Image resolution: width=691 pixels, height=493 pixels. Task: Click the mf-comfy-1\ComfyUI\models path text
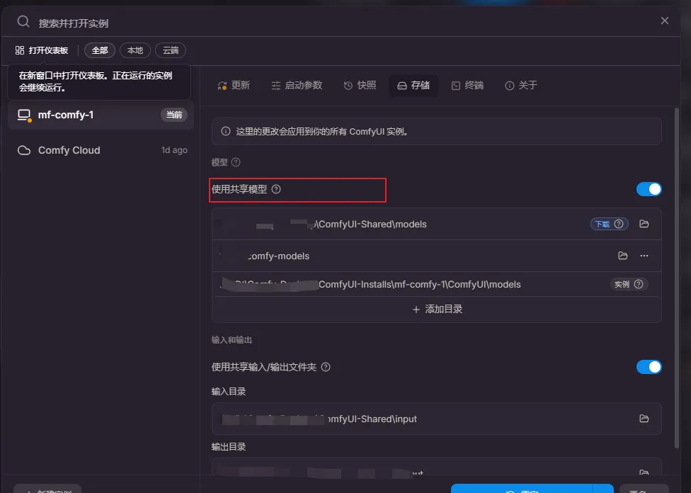(420, 285)
